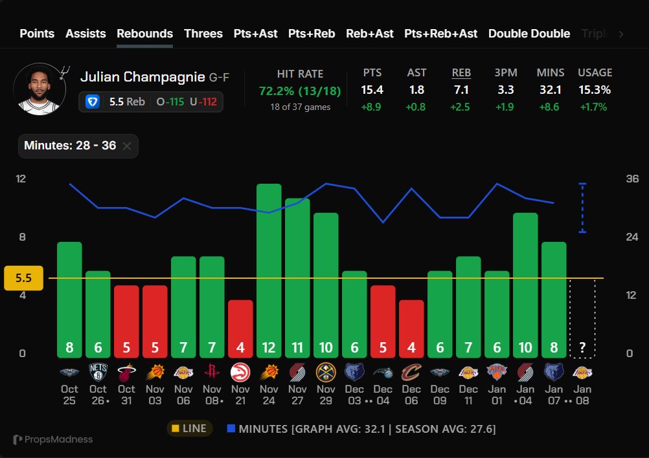Click the Lakers logo for Jan 08
The height and width of the screenshot is (458, 649).
(582, 373)
